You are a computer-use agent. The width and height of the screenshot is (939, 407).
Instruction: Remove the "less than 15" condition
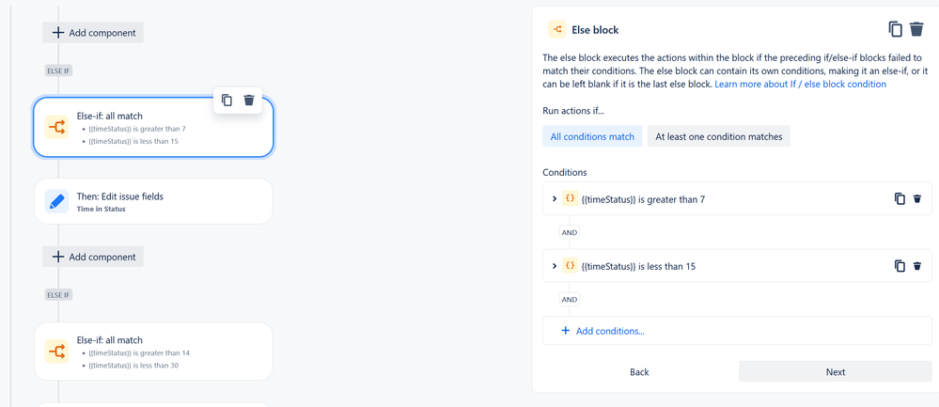click(916, 266)
